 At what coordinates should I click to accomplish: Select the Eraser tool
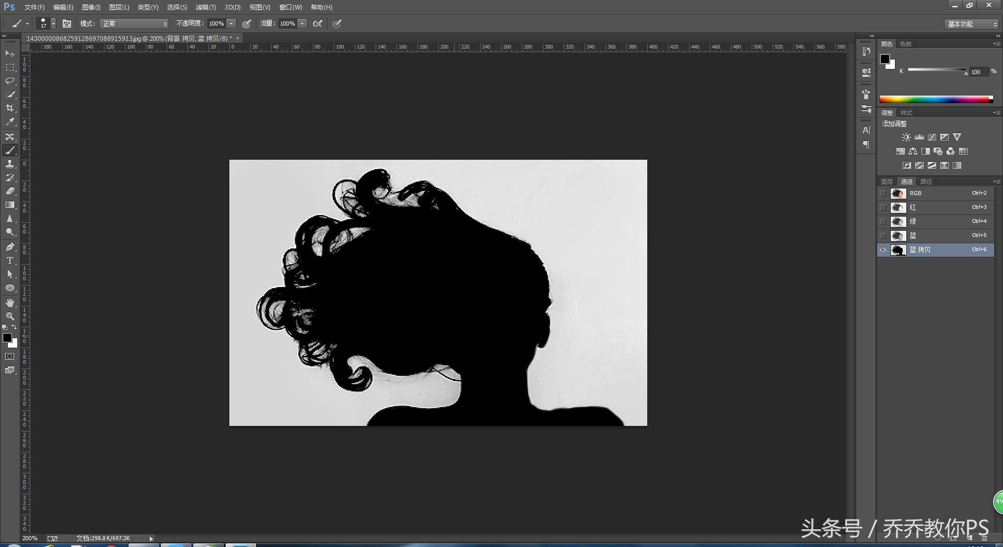(x=10, y=191)
